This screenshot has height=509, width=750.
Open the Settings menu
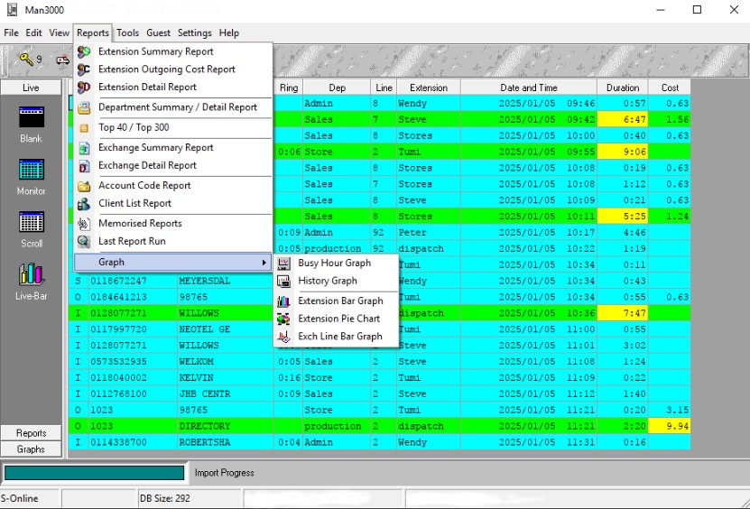194,32
